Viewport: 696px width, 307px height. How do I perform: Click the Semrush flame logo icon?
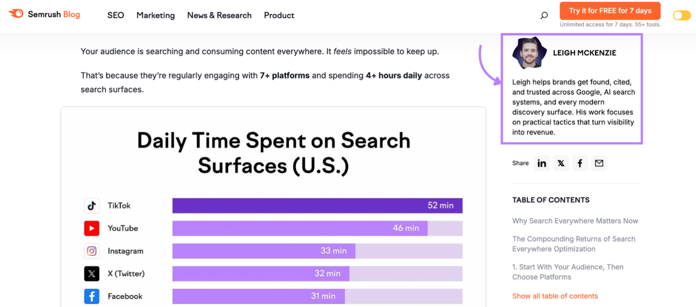[17, 13]
